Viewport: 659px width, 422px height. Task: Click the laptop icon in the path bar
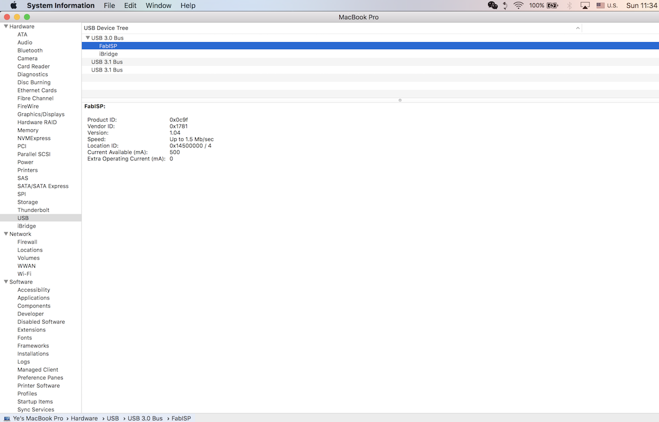click(x=7, y=418)
